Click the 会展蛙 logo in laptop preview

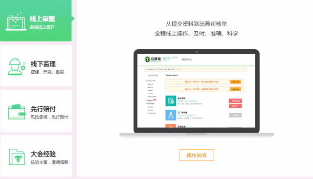pyautogui.click(x=153, y=59)
